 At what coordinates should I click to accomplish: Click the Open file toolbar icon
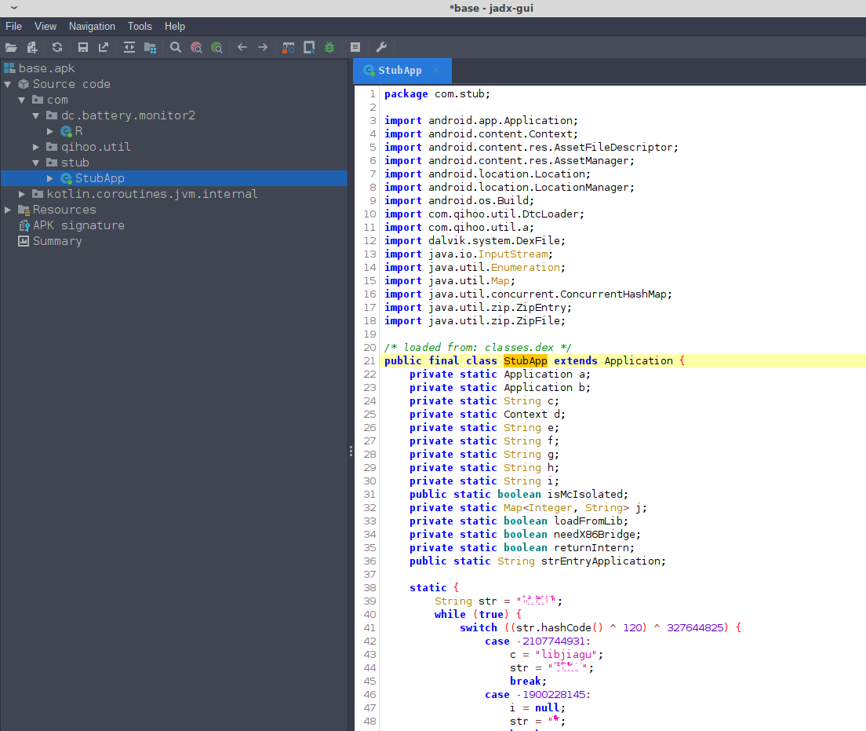click(x=11, y=47)
